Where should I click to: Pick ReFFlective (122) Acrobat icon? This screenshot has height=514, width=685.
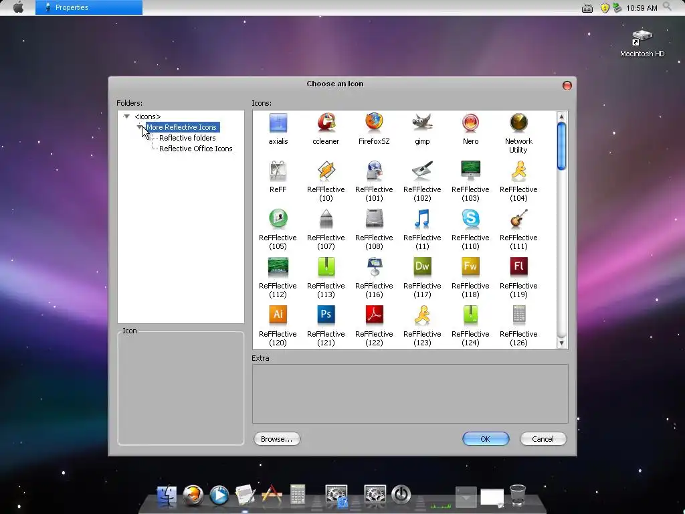coord(374,315)
